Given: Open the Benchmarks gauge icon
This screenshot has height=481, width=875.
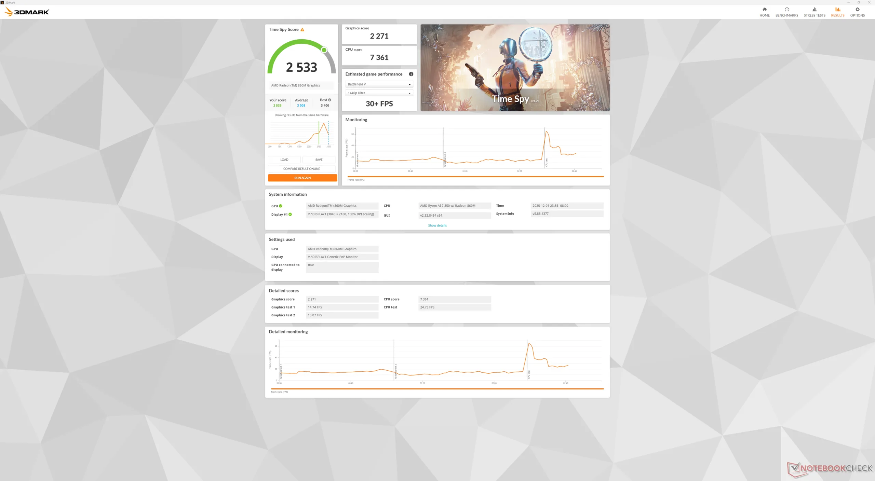Looking at the screenshot, I should (786, 10).
